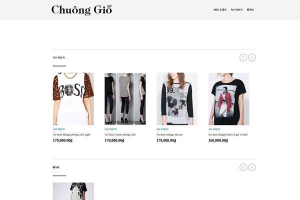
Task: Advance the Áo Thun carousel to next items
Action: click(x=252, y=57)
